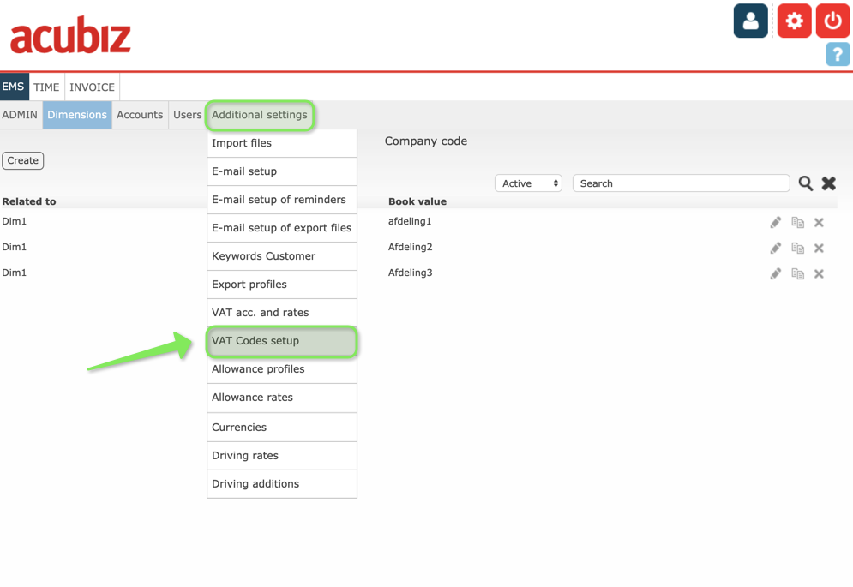The width and height of the screenshot is (853, 587).
Task: Focus the Search input field
Action: [681, 183]
